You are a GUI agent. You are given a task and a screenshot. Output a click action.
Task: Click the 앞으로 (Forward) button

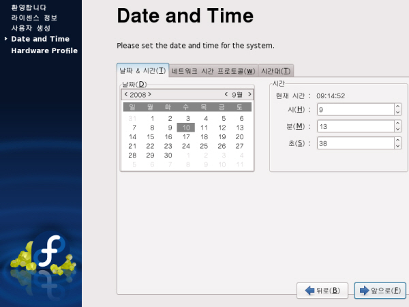tap(380, 291)
